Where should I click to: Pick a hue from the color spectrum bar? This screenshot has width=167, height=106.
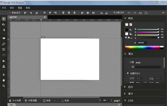click(x=142, y=48)
